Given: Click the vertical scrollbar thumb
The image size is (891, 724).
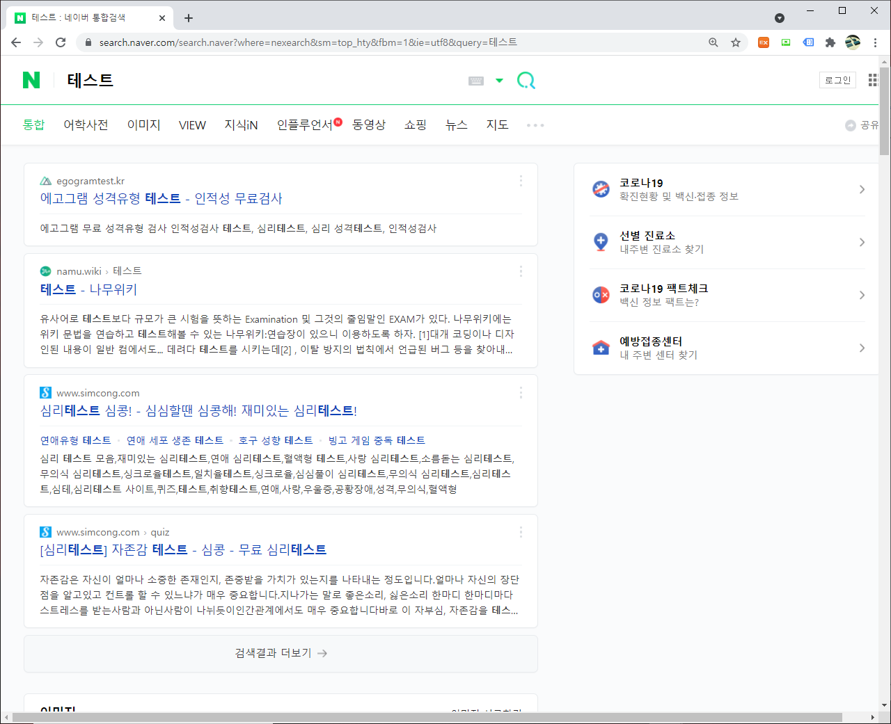Looking at the screenshot, I should pos(885,111).
